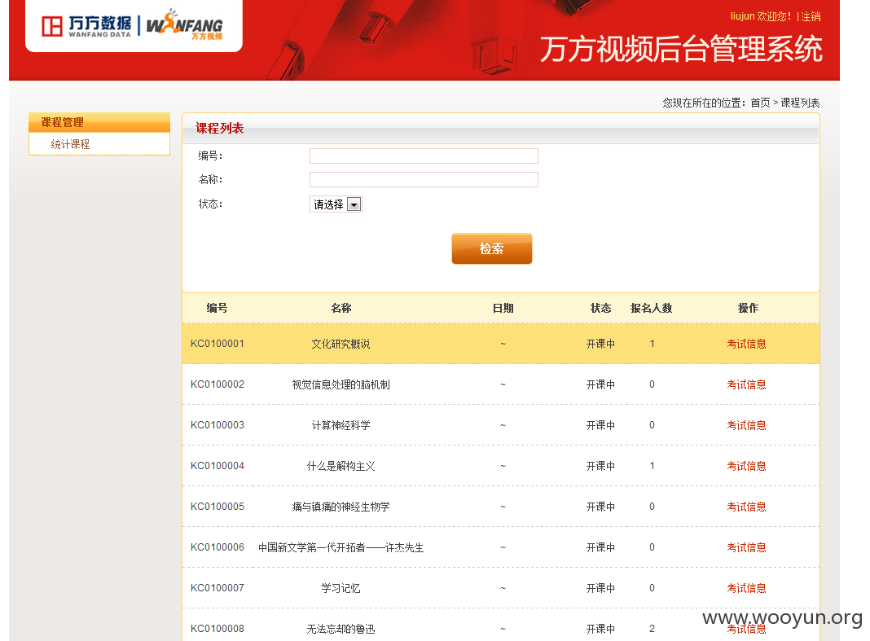Click 开课中 status for KC0100001
Screen dimensions: 870x641
click(x=600, y=344)
